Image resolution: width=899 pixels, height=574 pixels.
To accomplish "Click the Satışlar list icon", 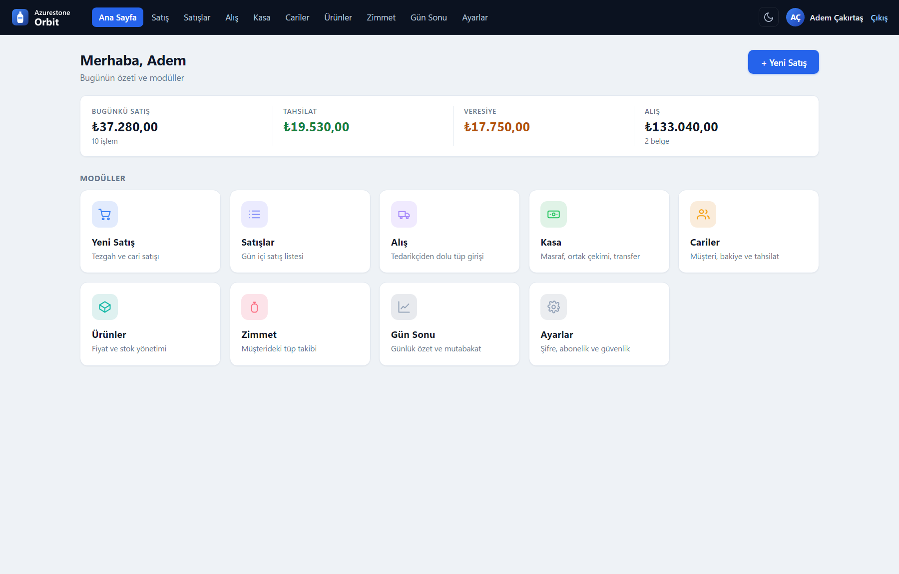I will pos(254,215).
